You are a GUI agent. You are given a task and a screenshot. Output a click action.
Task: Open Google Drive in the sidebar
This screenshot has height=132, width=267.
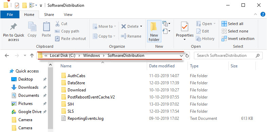(x=26, y=112)
